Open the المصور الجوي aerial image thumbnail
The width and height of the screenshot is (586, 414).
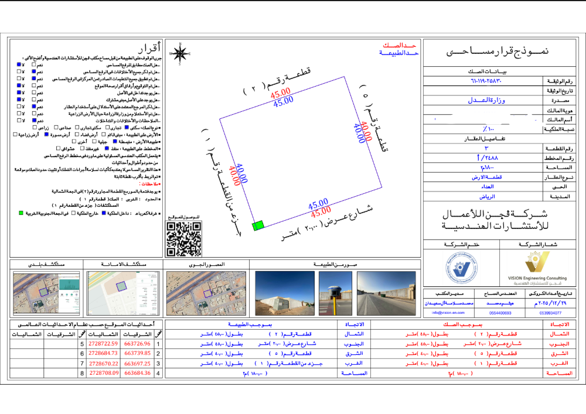206,293
